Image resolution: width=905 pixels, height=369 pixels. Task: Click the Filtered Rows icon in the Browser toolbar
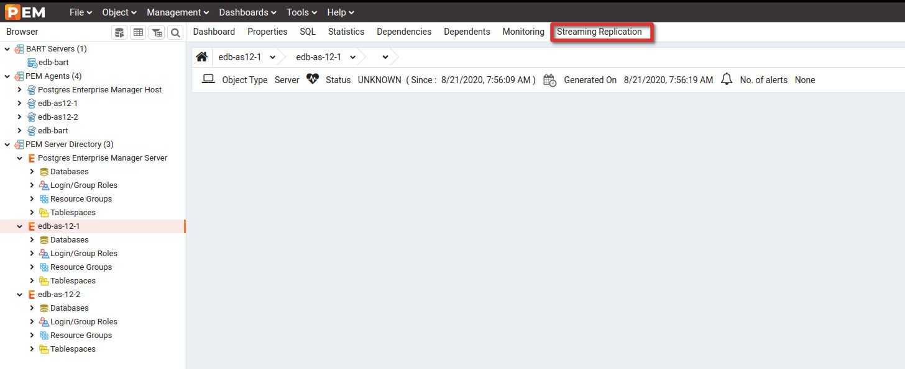click(157, 32)
